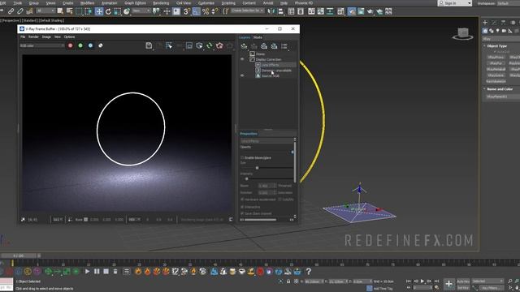This screenshot has height=292, width=520.
Task: Select the Move tool in main toolbar
Action: tap(99, 11)
